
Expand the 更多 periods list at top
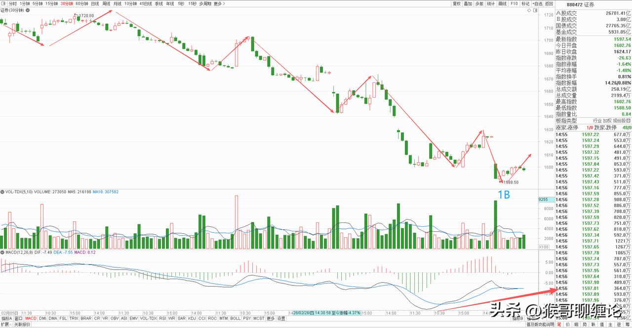coord(219,3)
